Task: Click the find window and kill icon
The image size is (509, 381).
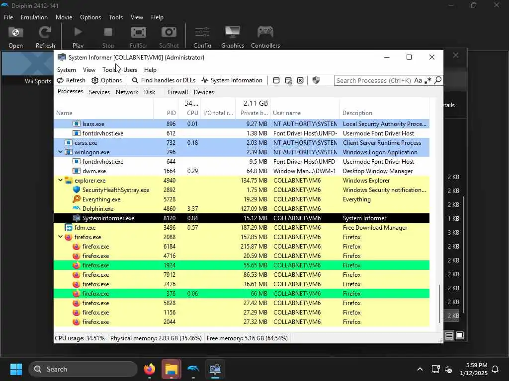Action: tap(300, 80)
